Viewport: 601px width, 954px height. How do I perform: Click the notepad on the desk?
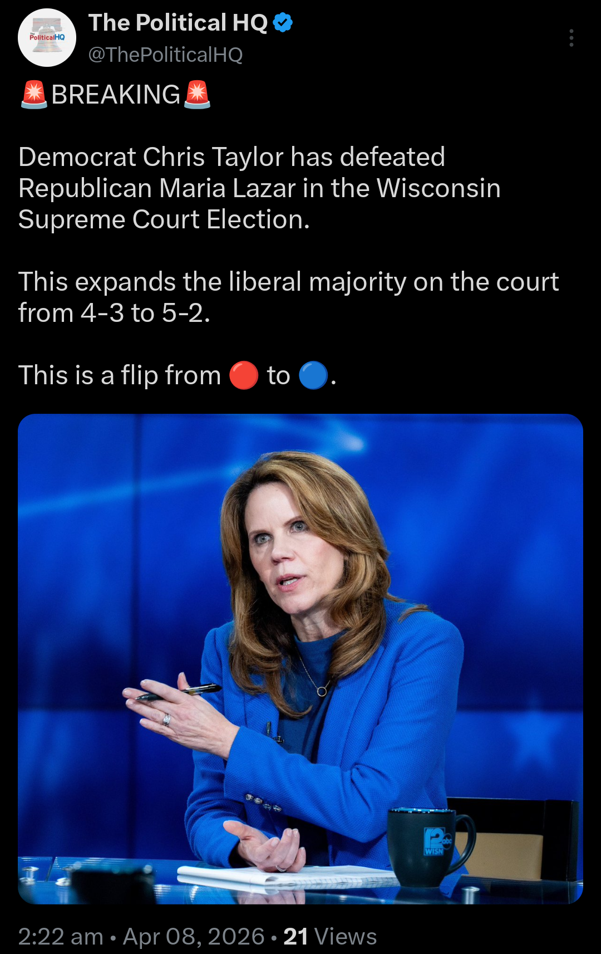278,876
